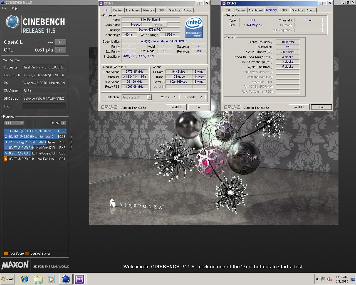Open Internet Explorer from the taskbar

(24, 279)
